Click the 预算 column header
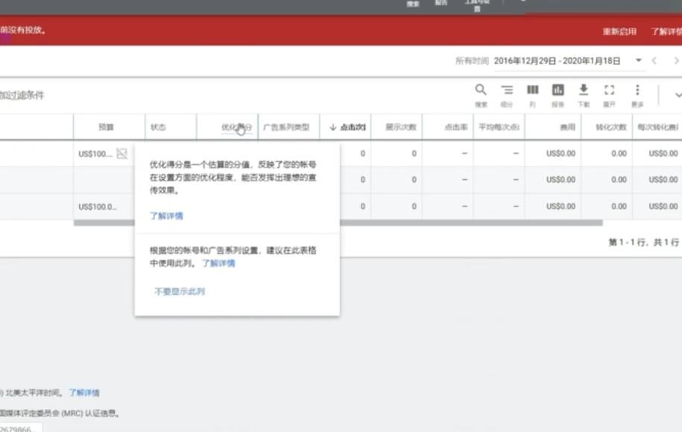 pyautogui.click(x=107, y=128)
